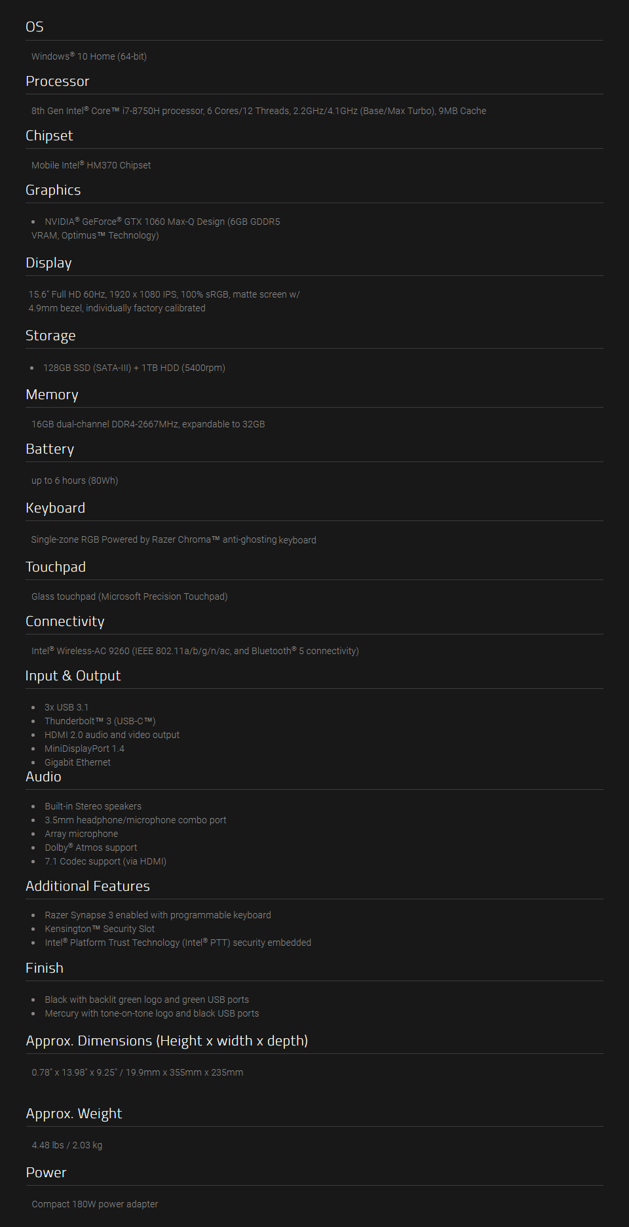
Task: Click the Connectivity section heading
Action: point(65,621)
